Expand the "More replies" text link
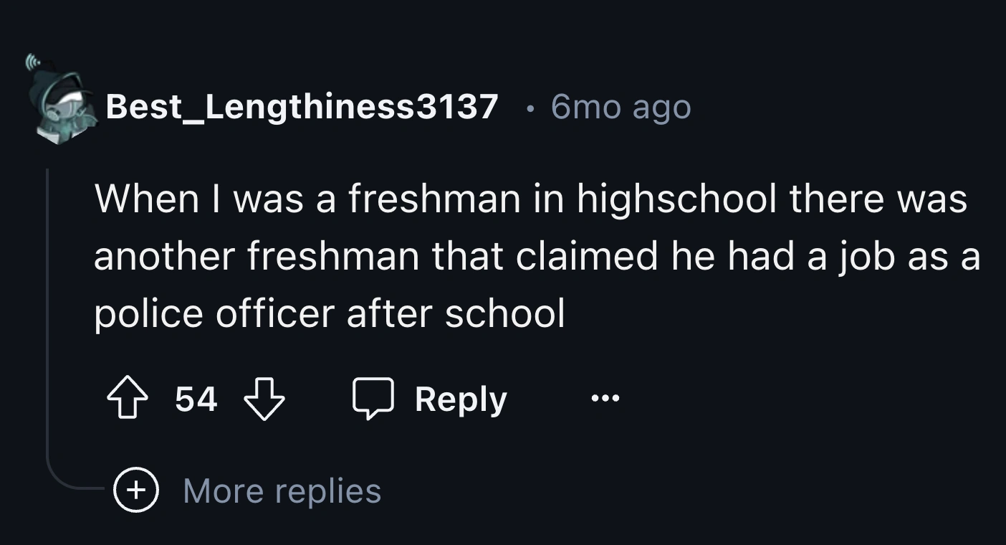This screenshot has height=545, width=1006. (282, 490)
